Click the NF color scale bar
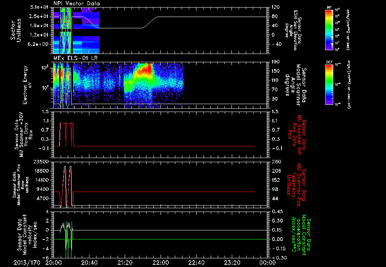 [329, 29]
